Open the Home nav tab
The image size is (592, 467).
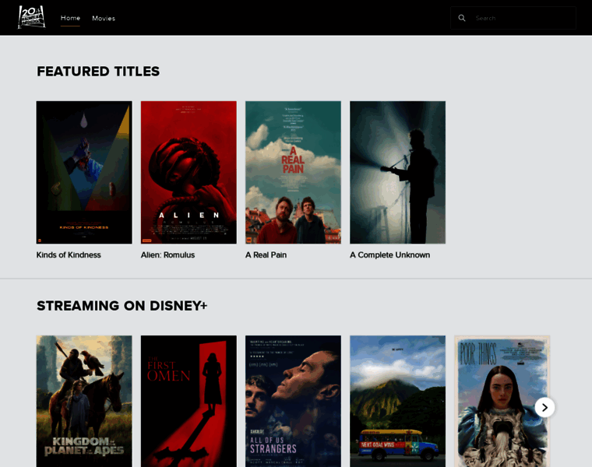[70, 18]
